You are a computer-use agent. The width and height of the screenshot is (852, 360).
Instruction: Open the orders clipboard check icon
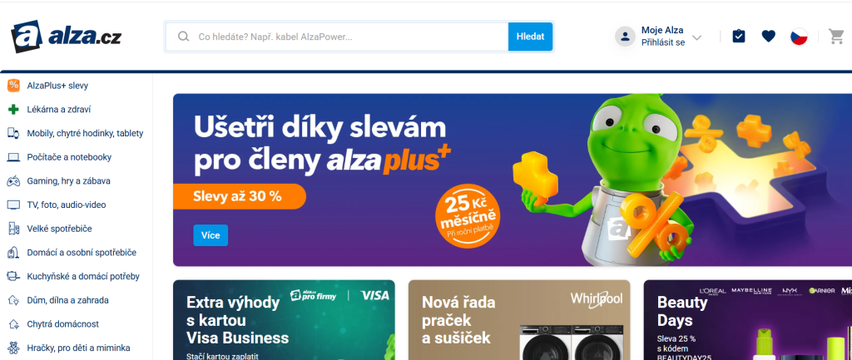pos(739,37)
